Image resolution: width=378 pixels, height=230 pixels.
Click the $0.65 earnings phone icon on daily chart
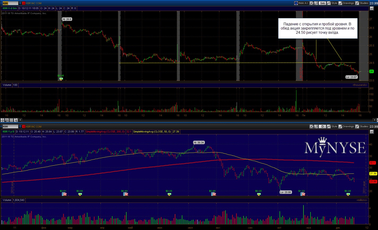point(213,194)
